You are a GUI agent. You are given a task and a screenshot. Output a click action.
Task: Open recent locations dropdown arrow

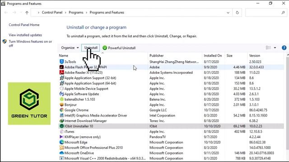pyautogui.click(x=21, y=13)
